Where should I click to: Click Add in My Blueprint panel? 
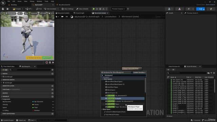[5, 70]
